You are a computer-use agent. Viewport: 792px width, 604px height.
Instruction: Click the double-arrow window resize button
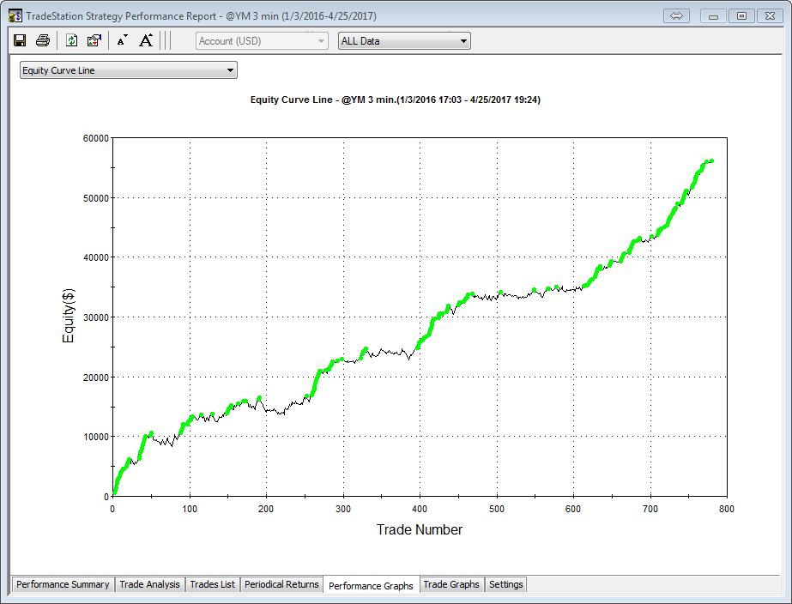[676, 16]
